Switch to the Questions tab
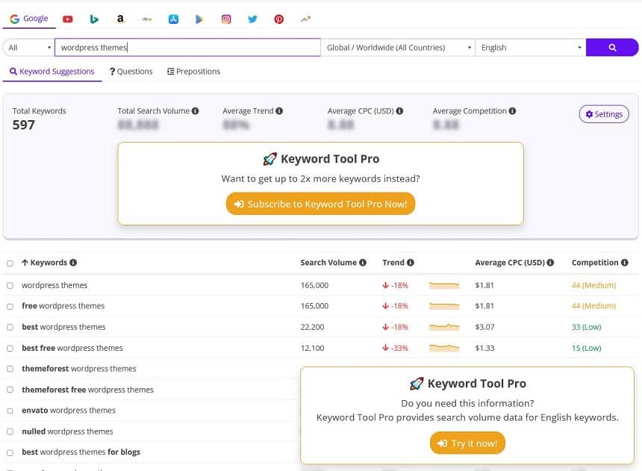The width and height of the screenshot is (642, 471). tap(131, 72)
